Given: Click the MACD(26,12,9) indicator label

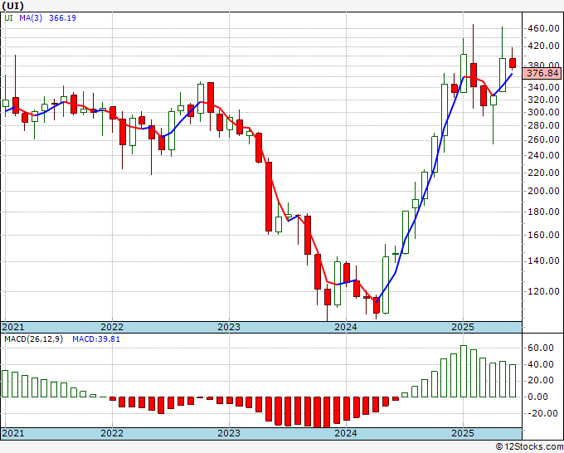Looking at the screenshot, I should [34, 339].
